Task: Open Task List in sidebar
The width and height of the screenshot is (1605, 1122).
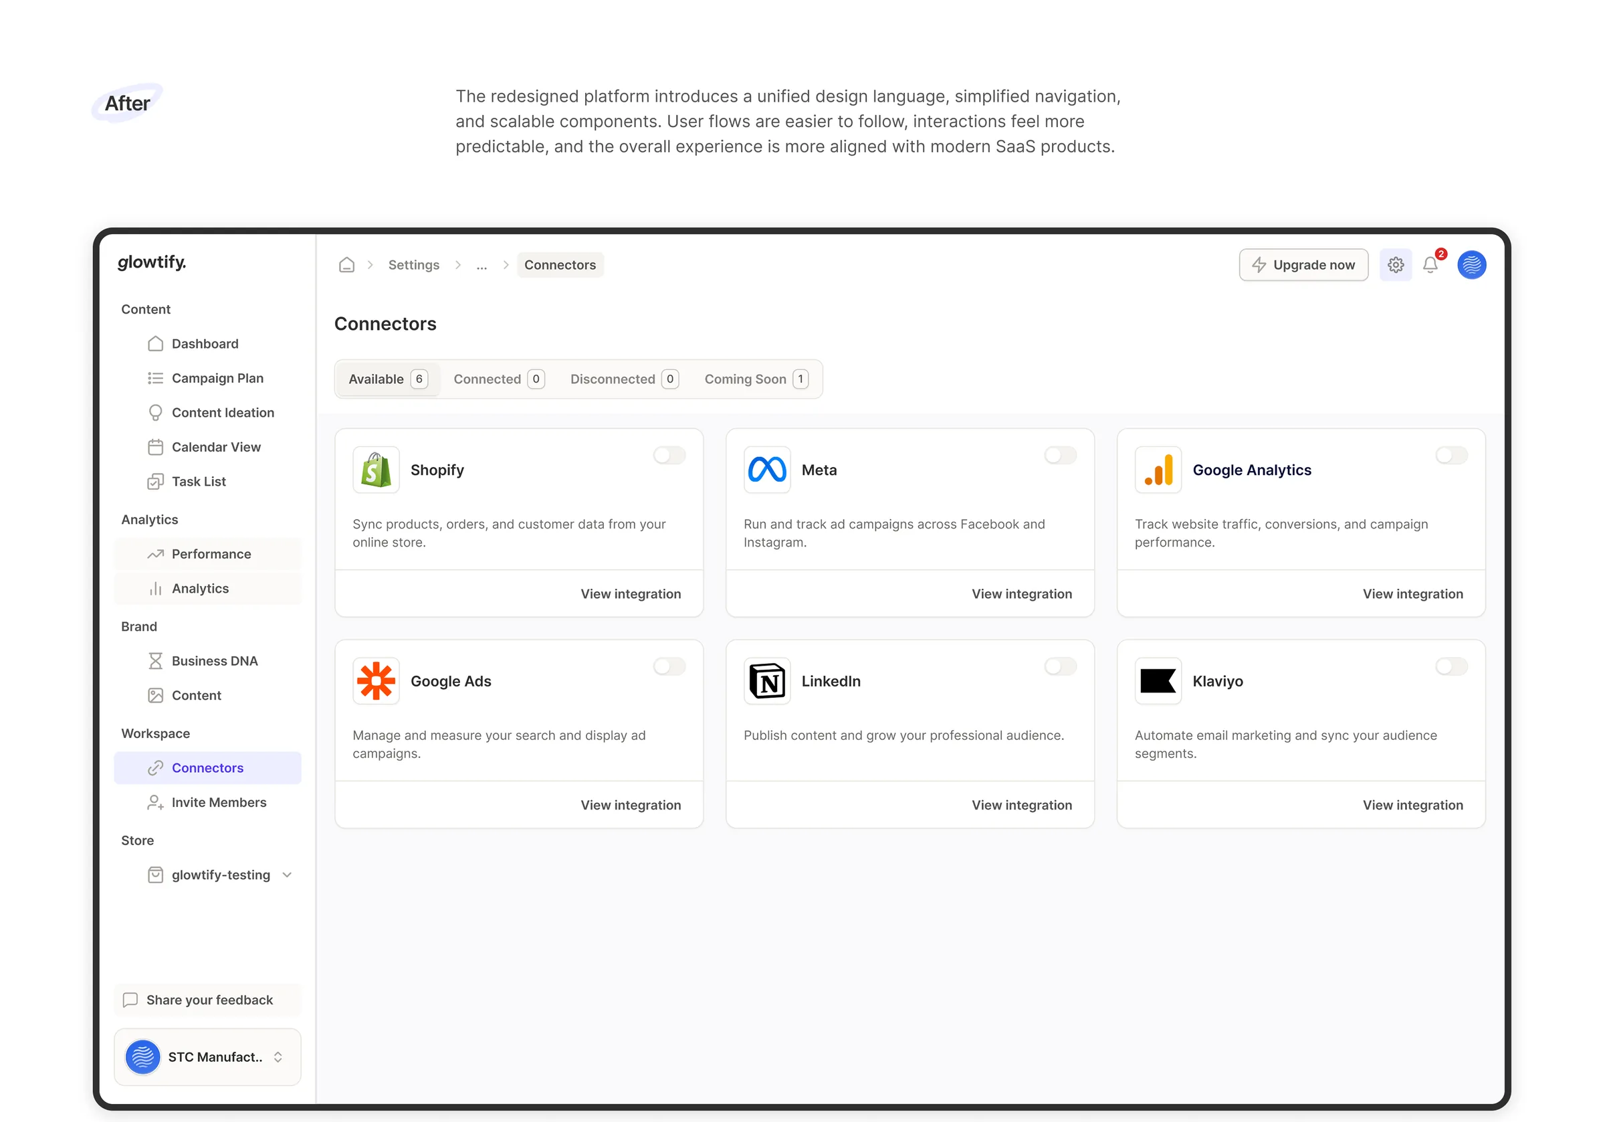Action: [x=207, y=481]
